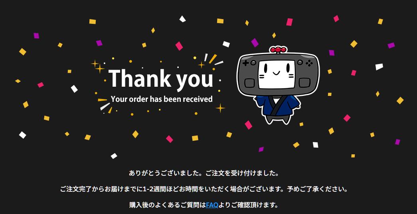Image resolution: width=417 pixels, height=214 pixels.
Task: Click the large "Thank you" heading
Action: (161, 78)
